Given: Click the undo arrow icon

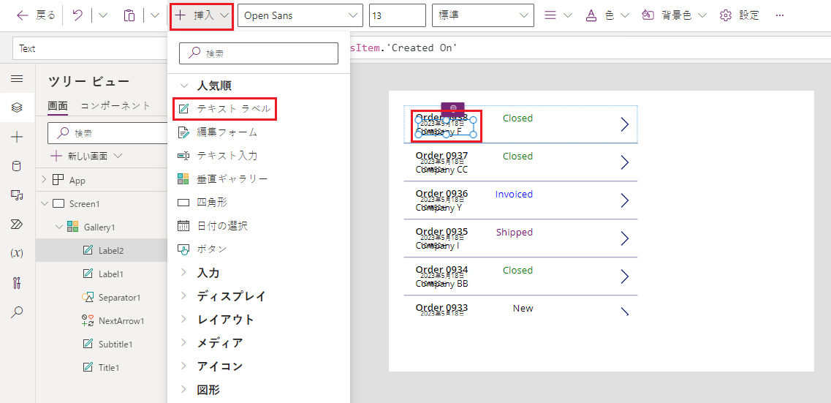Looking at the screenshot, I should (78, 15).
